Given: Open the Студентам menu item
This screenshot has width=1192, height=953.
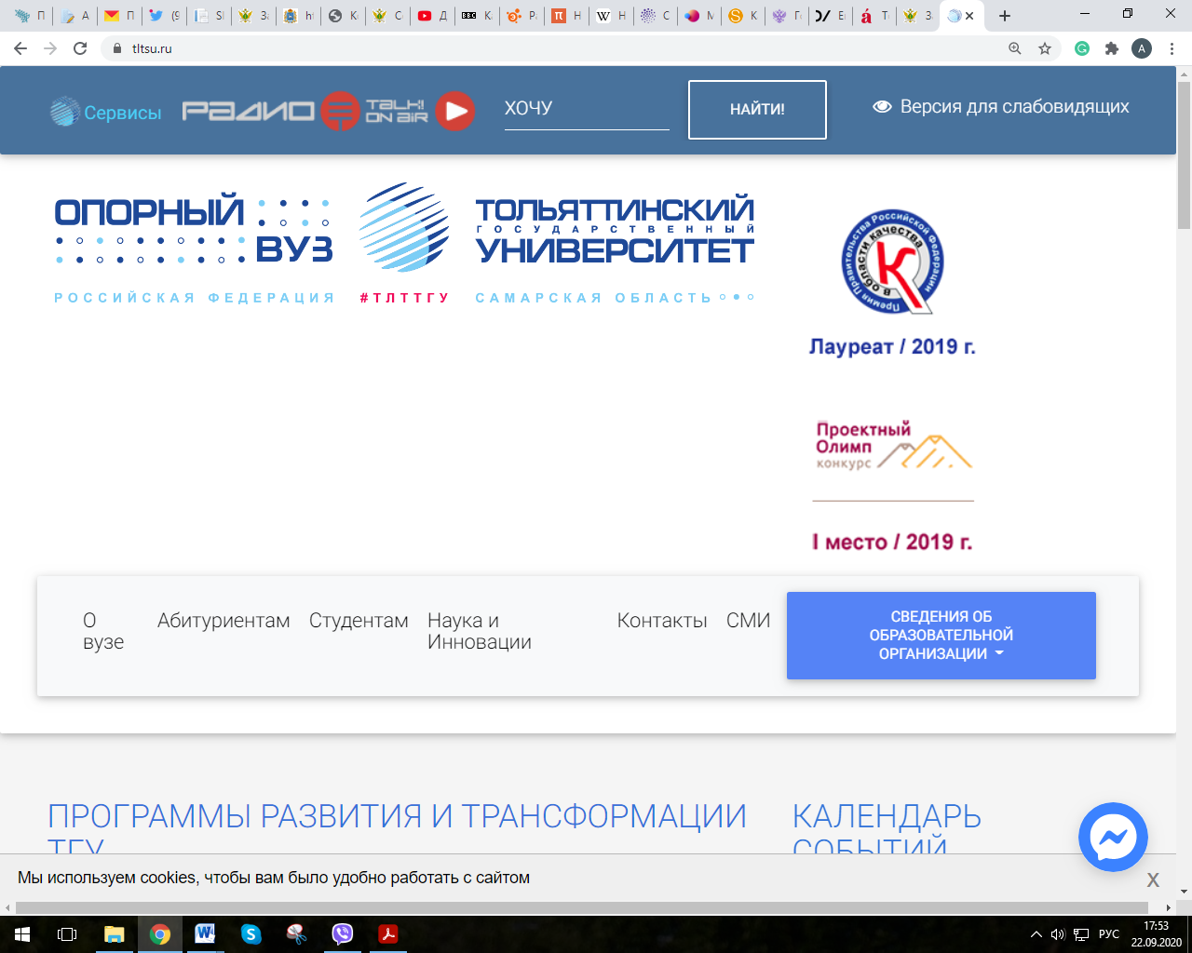Looking at the screenshot, I should click(x=359, y=621).
